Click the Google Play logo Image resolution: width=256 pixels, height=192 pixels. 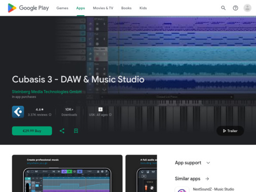coord(28,8)
